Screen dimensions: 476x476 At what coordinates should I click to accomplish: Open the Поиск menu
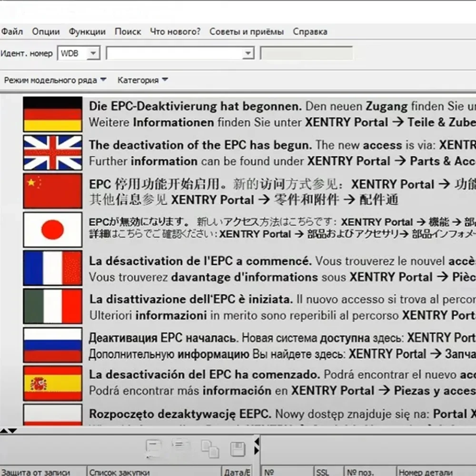[128, 31]
